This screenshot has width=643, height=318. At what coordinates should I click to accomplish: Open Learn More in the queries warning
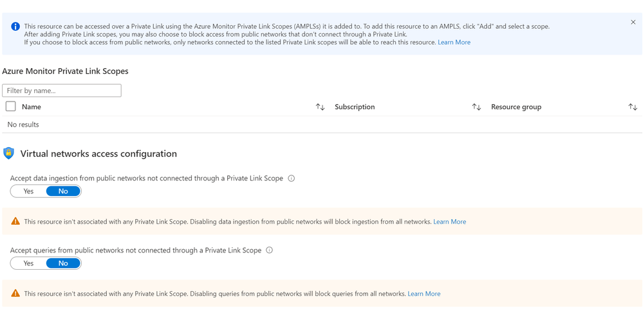coord(424,294)
